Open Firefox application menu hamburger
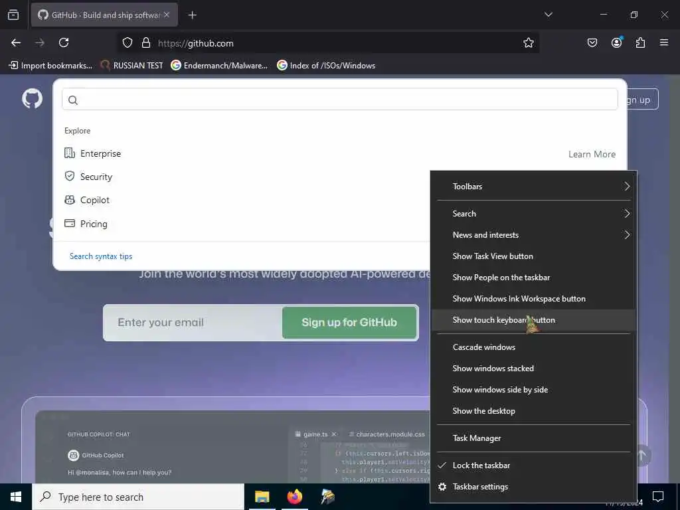 tap(663, 42)
